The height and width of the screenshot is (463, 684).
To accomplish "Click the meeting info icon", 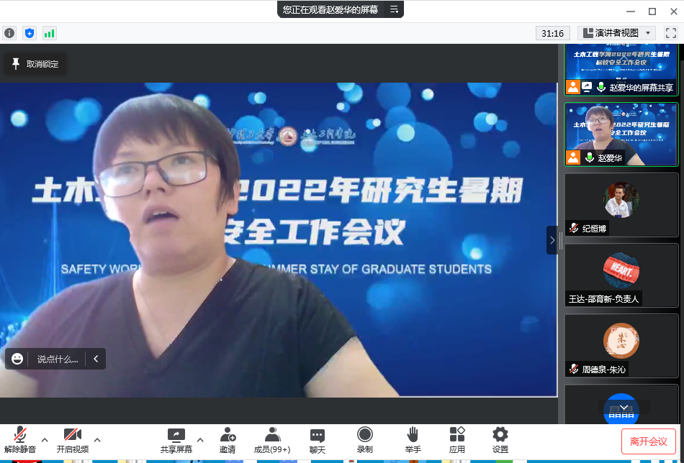I will 9,33.
